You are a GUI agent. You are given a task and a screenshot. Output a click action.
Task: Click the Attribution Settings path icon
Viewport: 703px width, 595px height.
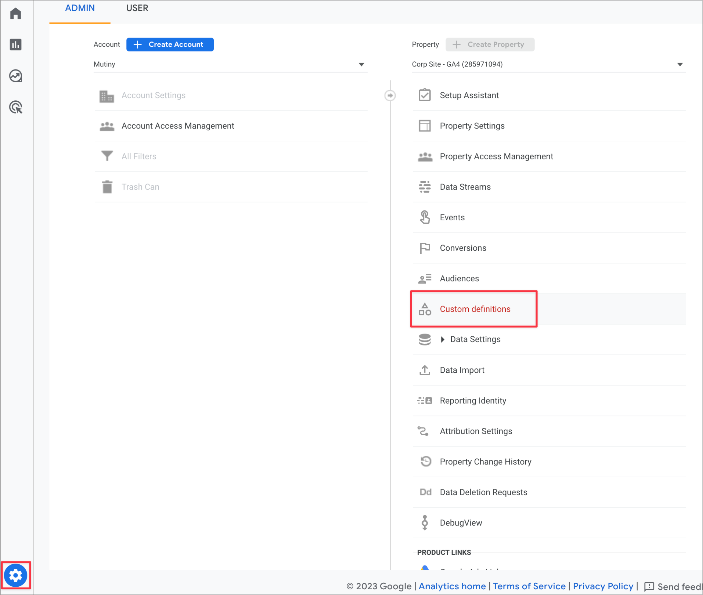[x=423, y=431]
